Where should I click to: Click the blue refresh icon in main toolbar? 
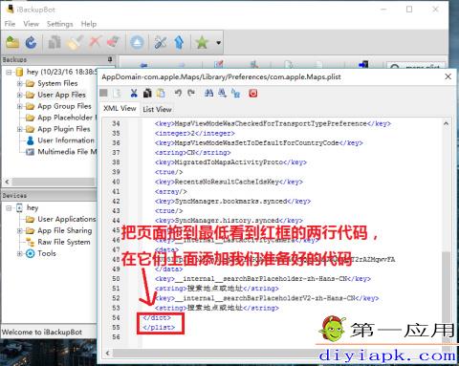pyautogui.click(x=31, y=43)
